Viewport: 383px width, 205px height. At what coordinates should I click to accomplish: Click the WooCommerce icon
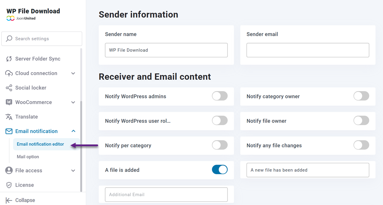(x=9, y=102)
